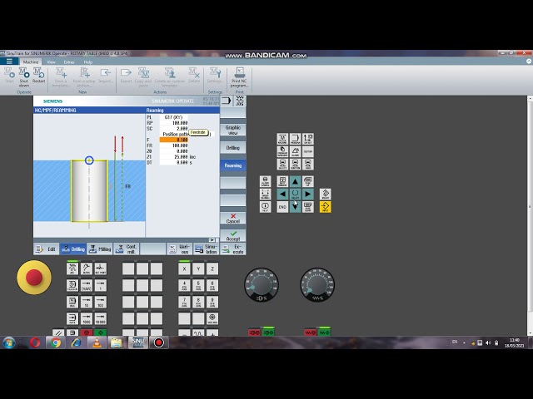Screen dimensions: 533x399
Task: Click the MDA mode key on control panel
Action: click(72, 302)
